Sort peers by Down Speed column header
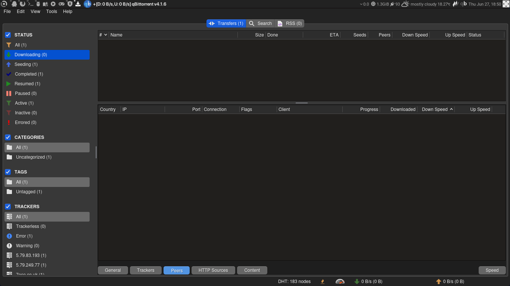Viewport: 510px width, 286px height. (x=436, y=109)
